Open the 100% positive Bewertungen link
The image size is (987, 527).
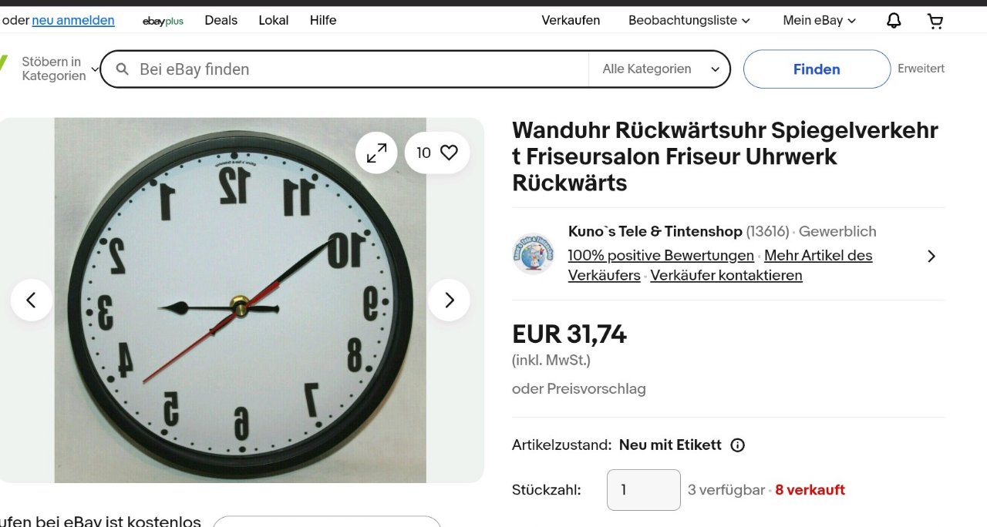(x=661, y=255)
